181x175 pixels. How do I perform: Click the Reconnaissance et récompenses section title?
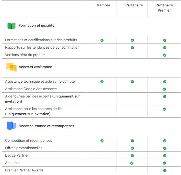[46, 126]
